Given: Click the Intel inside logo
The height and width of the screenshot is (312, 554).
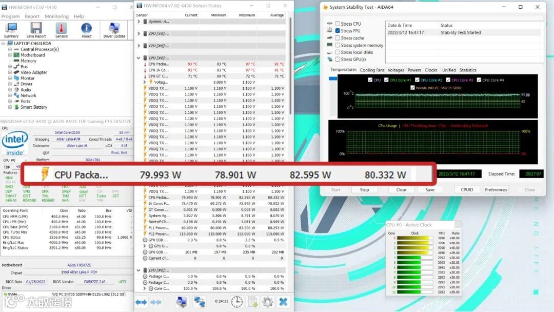Looking at the screenshot, I should [15, 143].
